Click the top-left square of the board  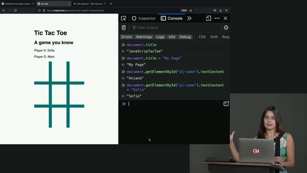tap(42, 72)
